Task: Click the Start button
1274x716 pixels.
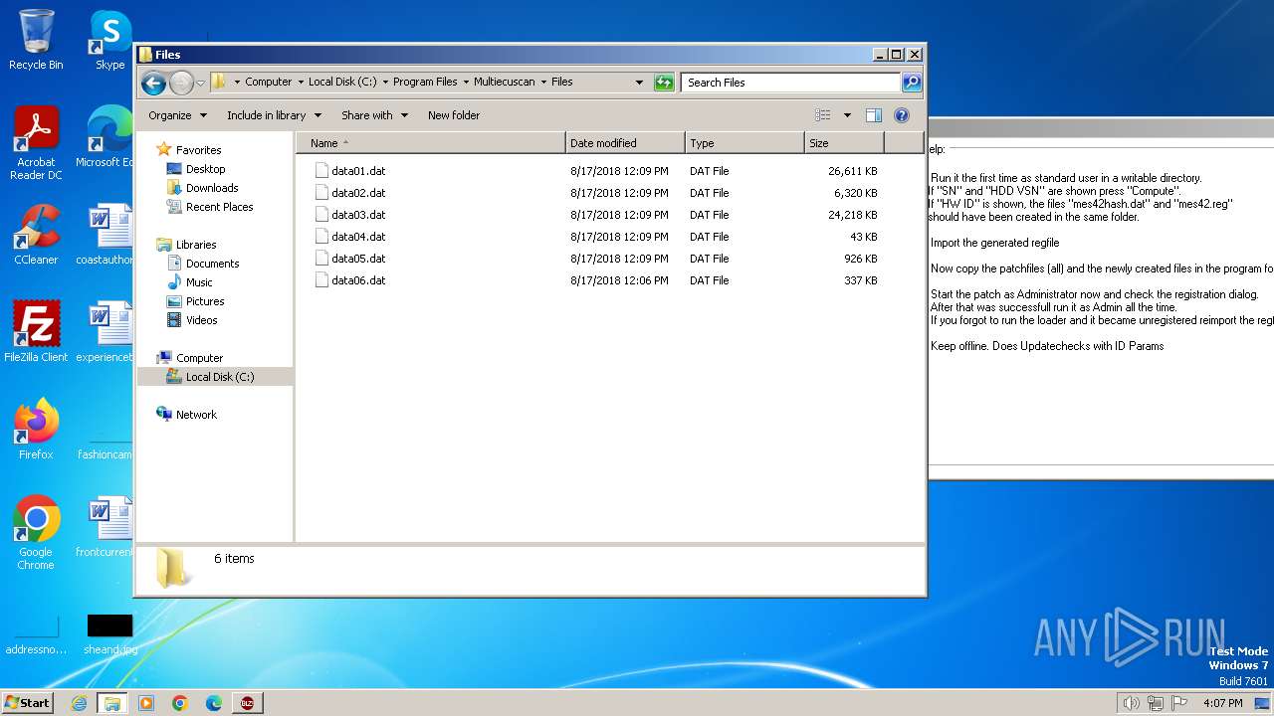Action: pos(27,702)
